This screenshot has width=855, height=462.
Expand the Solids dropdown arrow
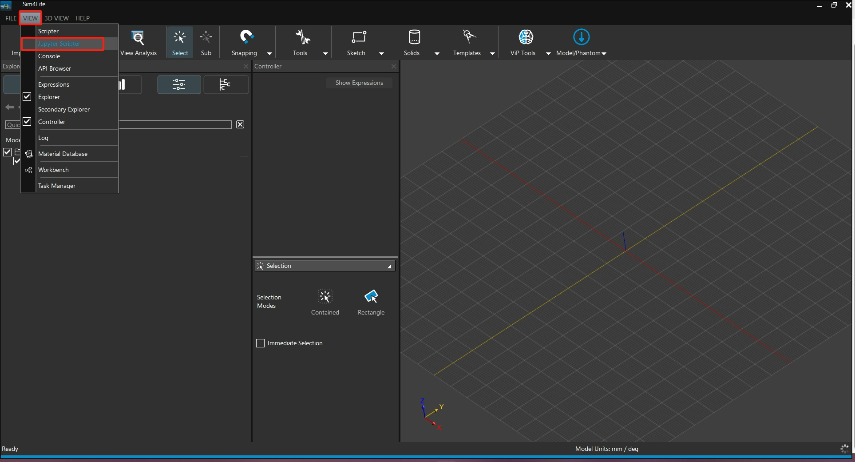click(x=437, y=54)
